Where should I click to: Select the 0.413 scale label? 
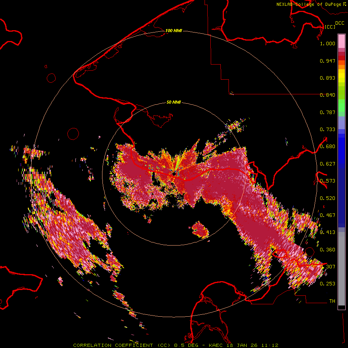(x=328, y=232)
